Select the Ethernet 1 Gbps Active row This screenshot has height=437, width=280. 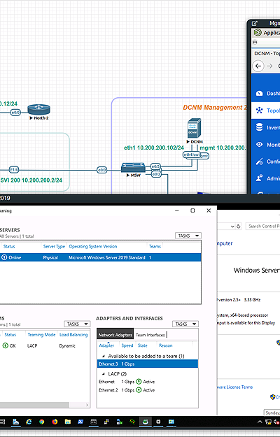point(148,382)
